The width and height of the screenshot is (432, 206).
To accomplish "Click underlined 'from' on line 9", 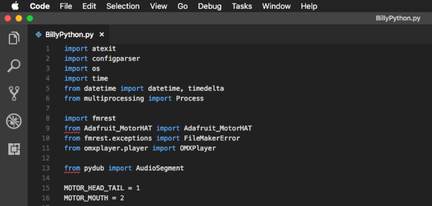I will pos(72,128).
